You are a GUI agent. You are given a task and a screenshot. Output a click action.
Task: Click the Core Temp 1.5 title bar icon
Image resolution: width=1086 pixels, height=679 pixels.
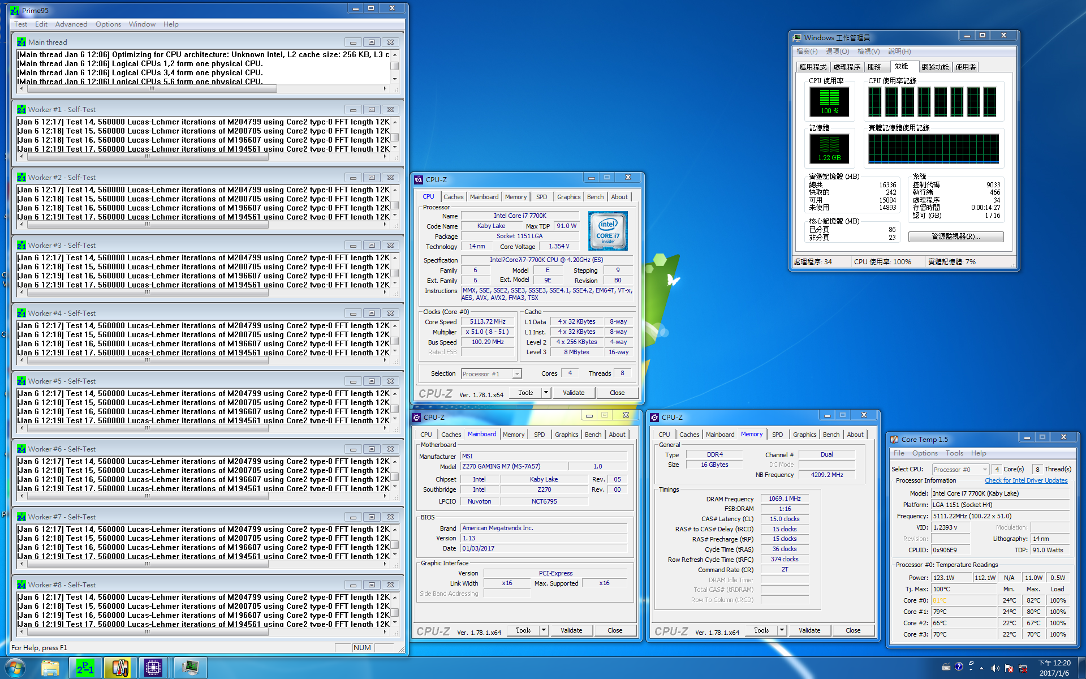[894, 440]
